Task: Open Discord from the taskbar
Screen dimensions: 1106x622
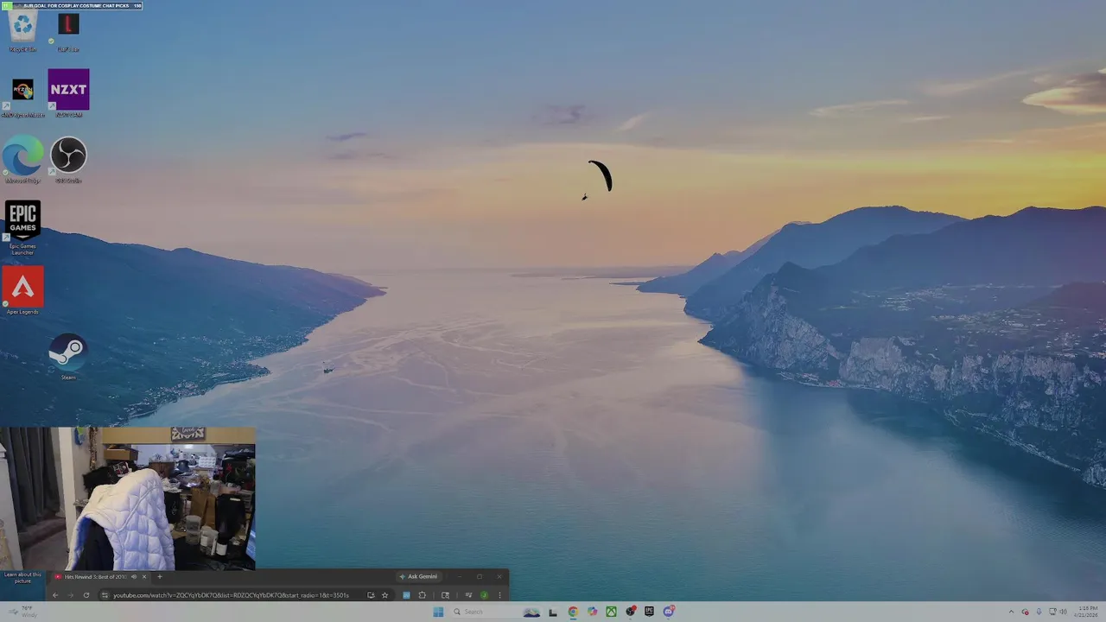Action: coord(669,612)
